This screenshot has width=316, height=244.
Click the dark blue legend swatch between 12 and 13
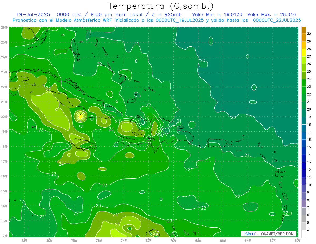[304, 166]
